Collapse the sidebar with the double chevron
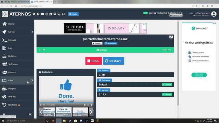219x123 pixels. coord(30,114)
